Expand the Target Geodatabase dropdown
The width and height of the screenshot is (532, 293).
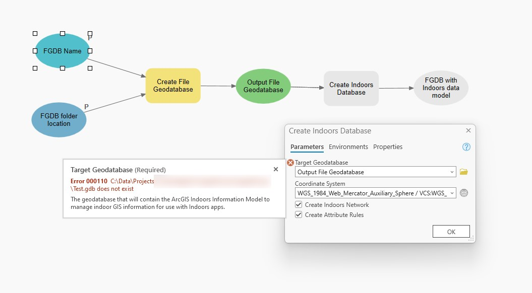click(452, 172)
